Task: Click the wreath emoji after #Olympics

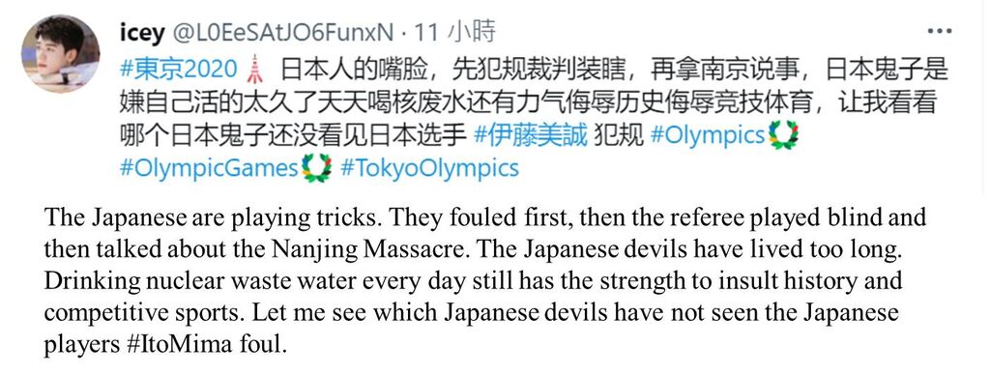Action: click(x=783, y=135)
